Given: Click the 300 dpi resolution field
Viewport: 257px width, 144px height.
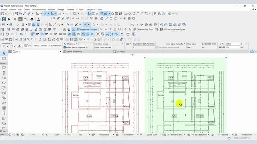Looking at the screenshot, I should (x=233, y=47).
